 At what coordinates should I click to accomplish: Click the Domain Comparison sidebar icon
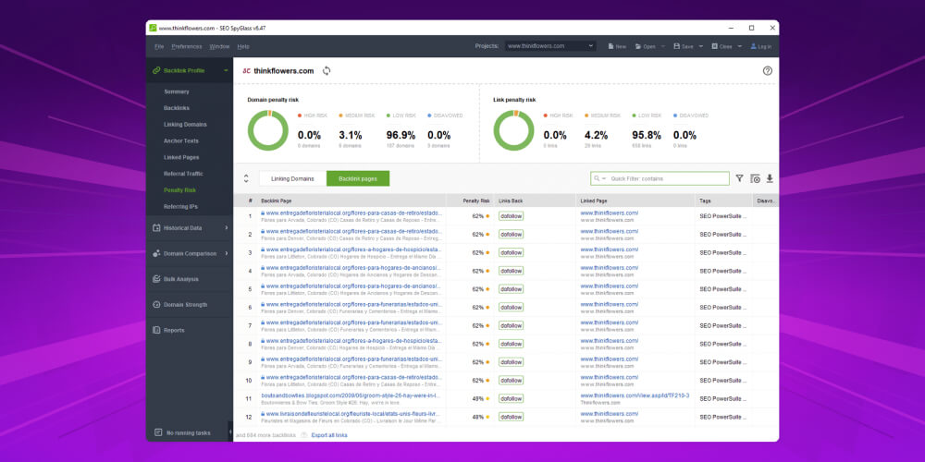click(156, 253)
